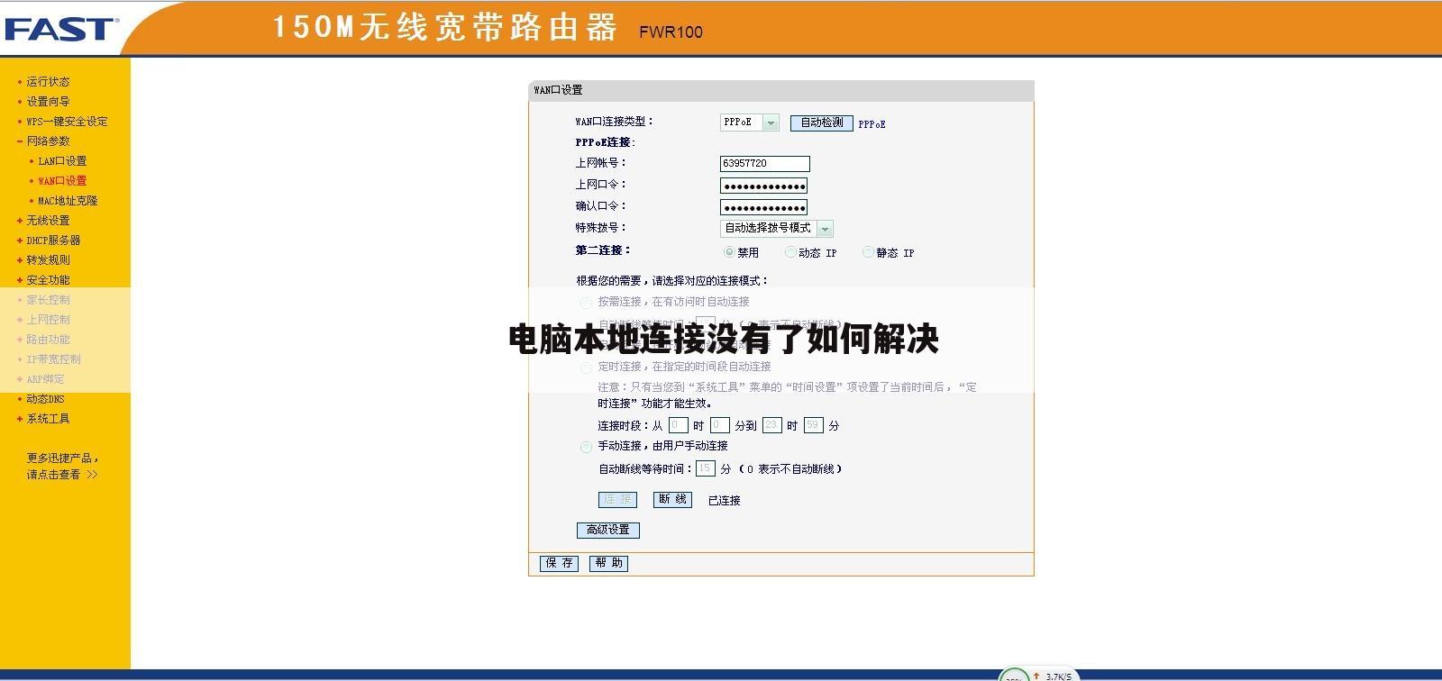Select 静态 IP for 第二连接

pos(868,252)
